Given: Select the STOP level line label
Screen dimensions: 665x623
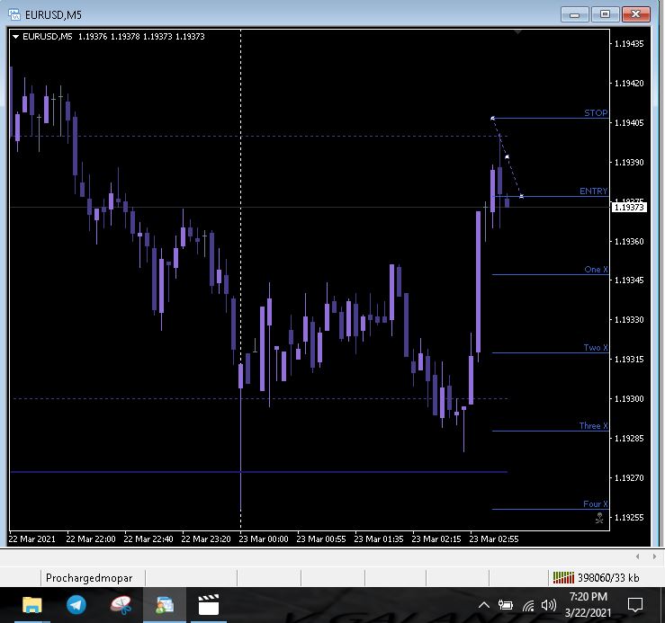Looking at the screenshot, I should coord(596,112).
